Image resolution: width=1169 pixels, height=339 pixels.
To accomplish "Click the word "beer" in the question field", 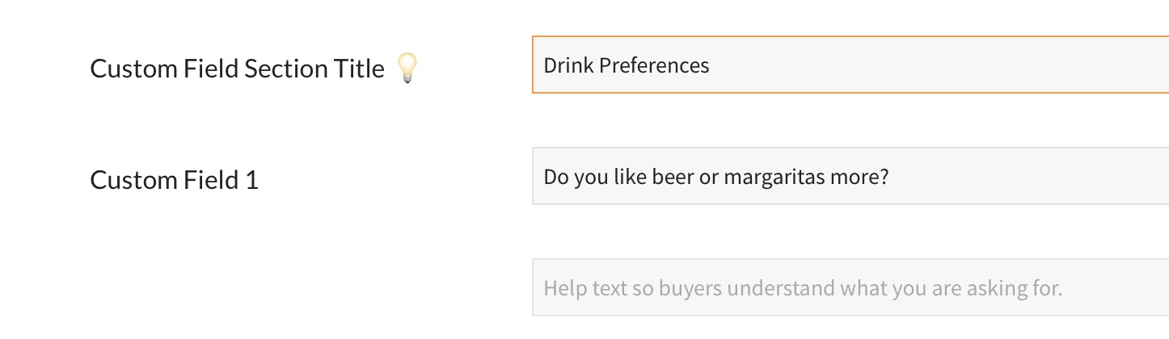I will [x=675, y=177].
